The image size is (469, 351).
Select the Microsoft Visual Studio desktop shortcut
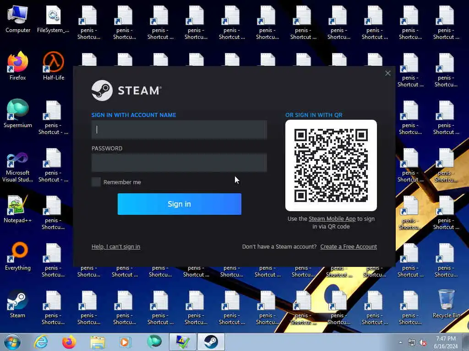point(18,167)
